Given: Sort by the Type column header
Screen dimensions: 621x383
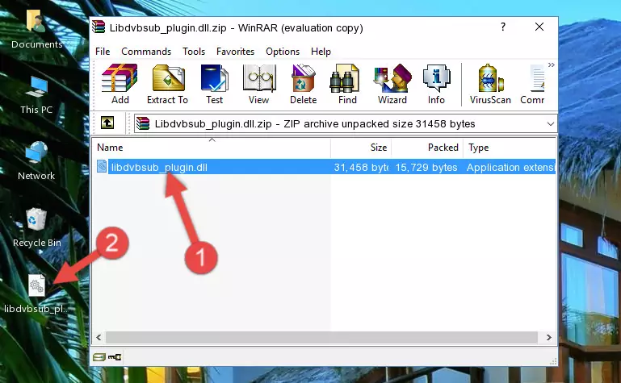Looking at the screenshot, I should 510,148.
